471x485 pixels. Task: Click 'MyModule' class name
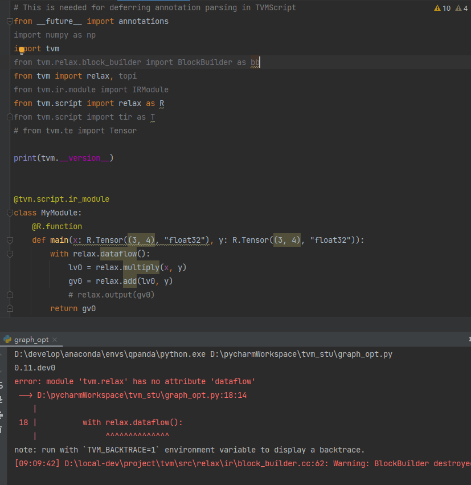click(59, 213)
